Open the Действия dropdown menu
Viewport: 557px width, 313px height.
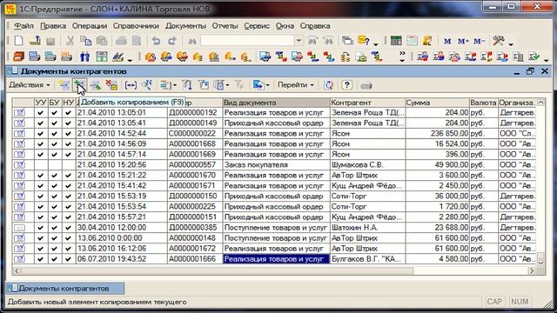[29, 85]
